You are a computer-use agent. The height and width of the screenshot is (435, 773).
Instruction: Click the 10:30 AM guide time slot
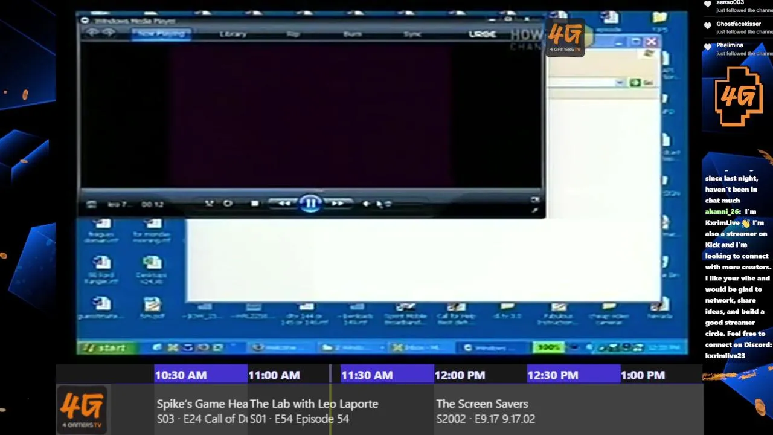[x=200, y=375]
